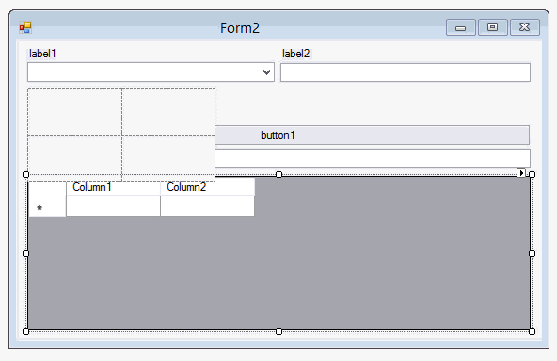
Task: Select the label2 label
Action: click(x=295, y=54)
